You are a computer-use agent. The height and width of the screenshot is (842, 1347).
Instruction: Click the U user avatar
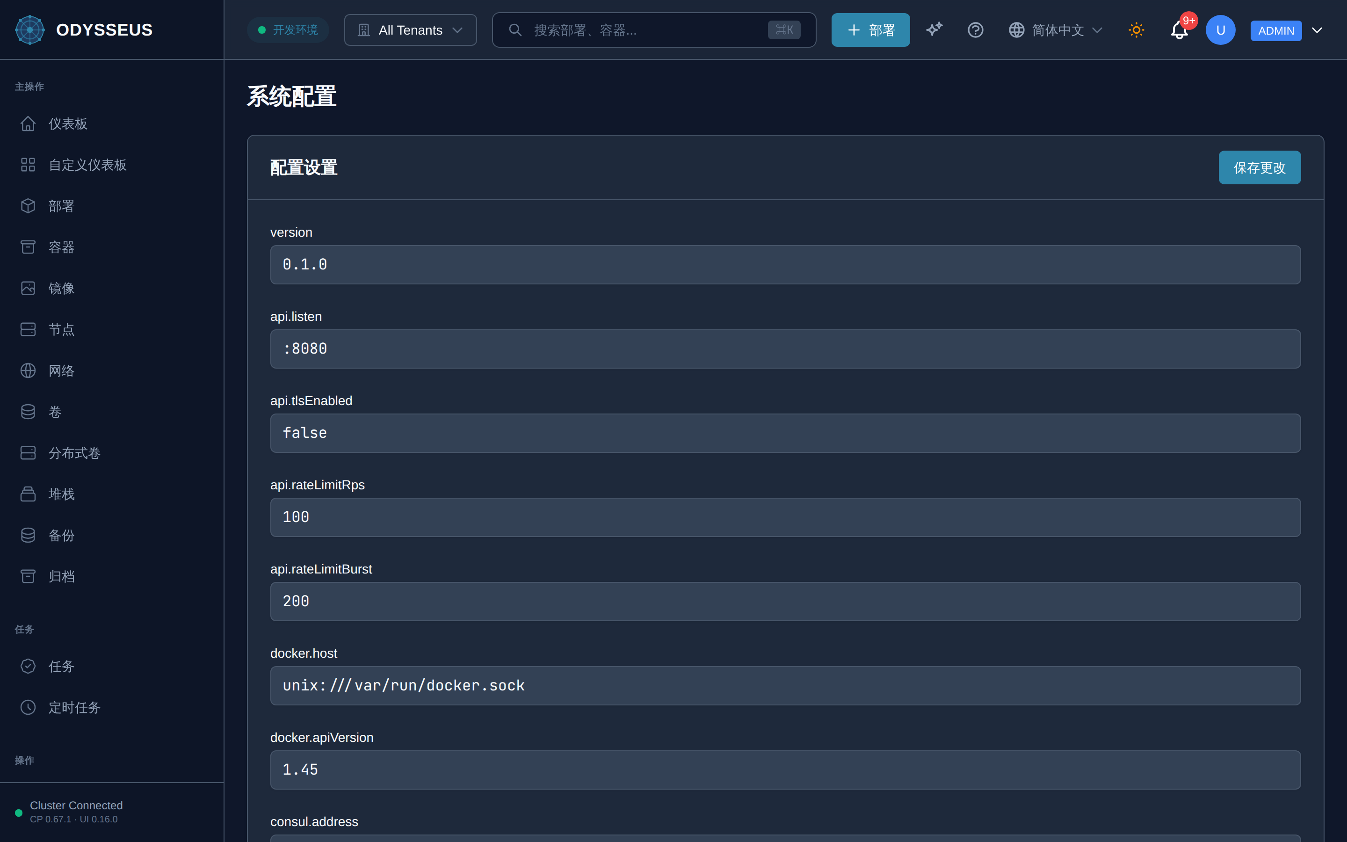point(1220,30)
